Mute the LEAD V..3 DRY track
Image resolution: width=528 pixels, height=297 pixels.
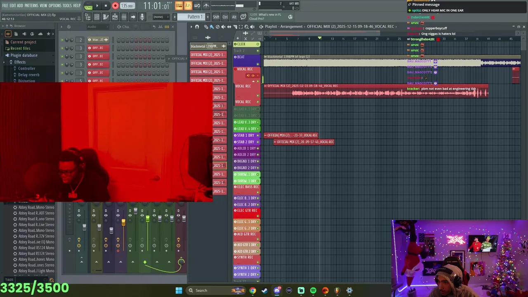pos(258,122)
